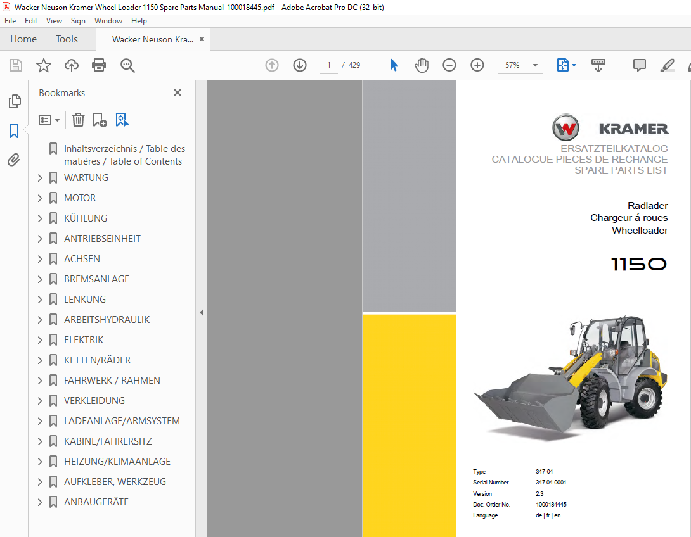Viewport: 691px width, 537px height.
Task: Click the fit page icon
Action: tap(563, 66)
